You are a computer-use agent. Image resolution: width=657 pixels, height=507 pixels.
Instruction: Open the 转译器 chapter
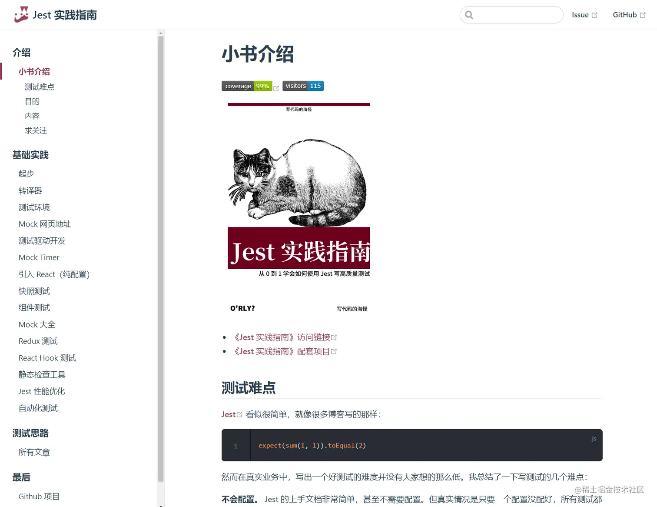coord(30,190)
